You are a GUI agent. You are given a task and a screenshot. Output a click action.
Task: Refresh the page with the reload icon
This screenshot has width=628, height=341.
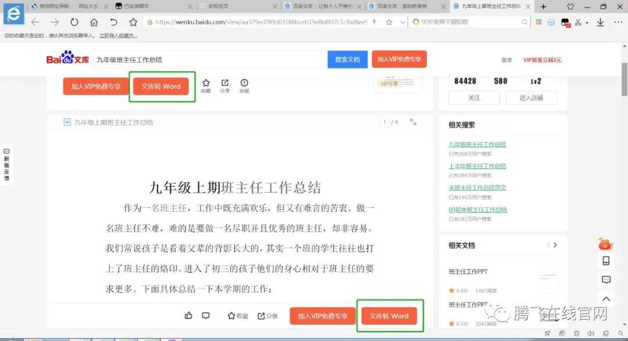point(74,22)
